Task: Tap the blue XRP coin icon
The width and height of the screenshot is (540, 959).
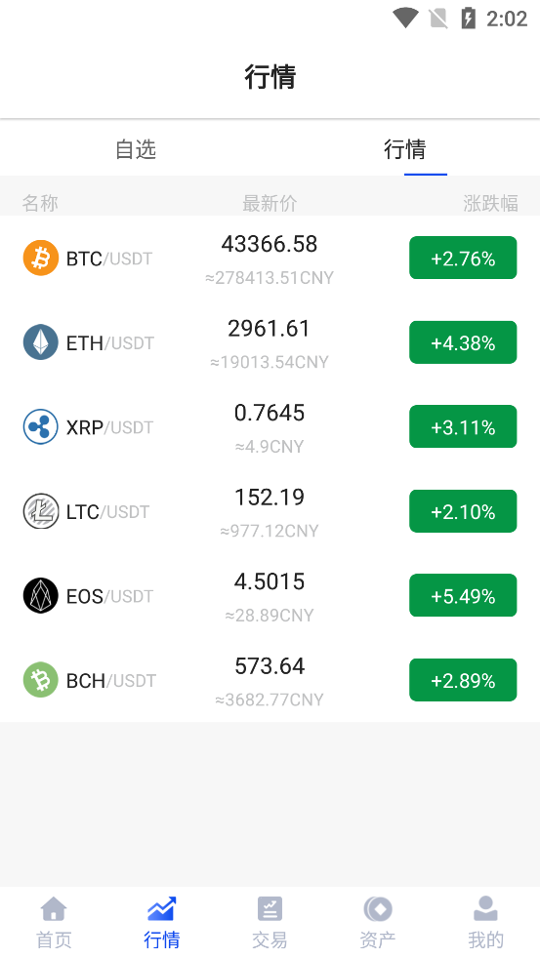Action: [x=41, y=427]
